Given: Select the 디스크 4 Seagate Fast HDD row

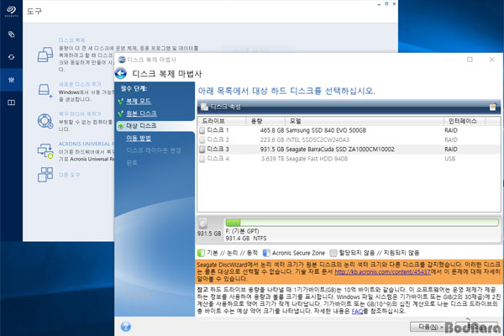Looking at the screenshot, I should 349,159.
